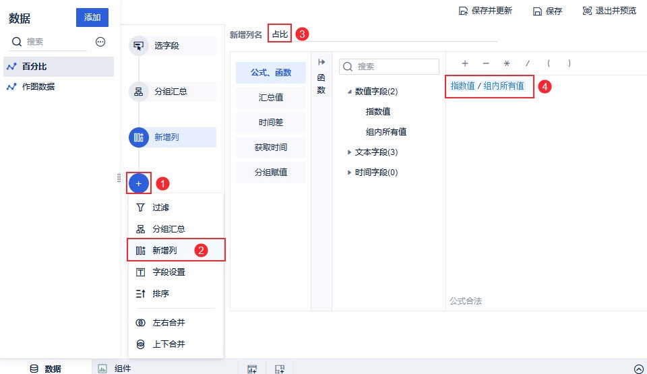Viewport: 647px width, 374px height.
Task: Click the new column step icon
Action: pos(139,137)
